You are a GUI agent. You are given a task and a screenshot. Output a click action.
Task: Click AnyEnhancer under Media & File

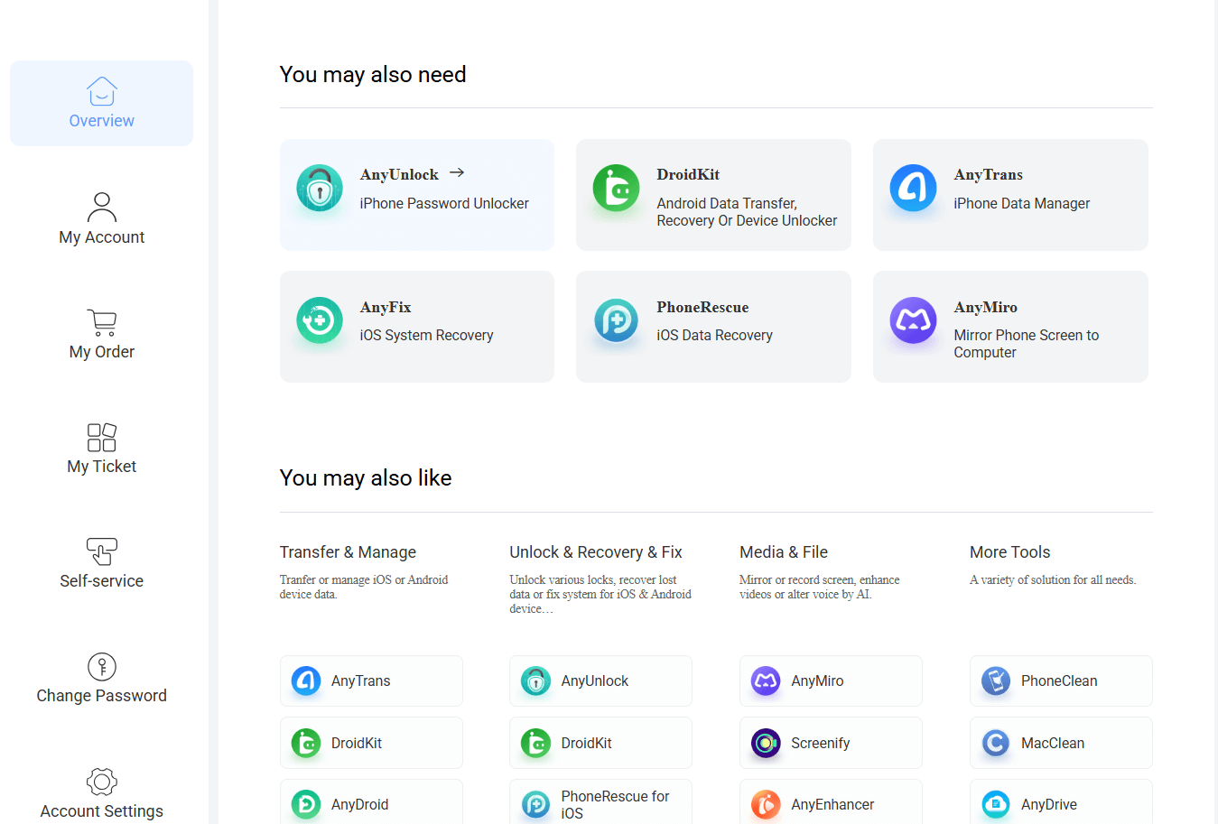(x=831, y=803)
